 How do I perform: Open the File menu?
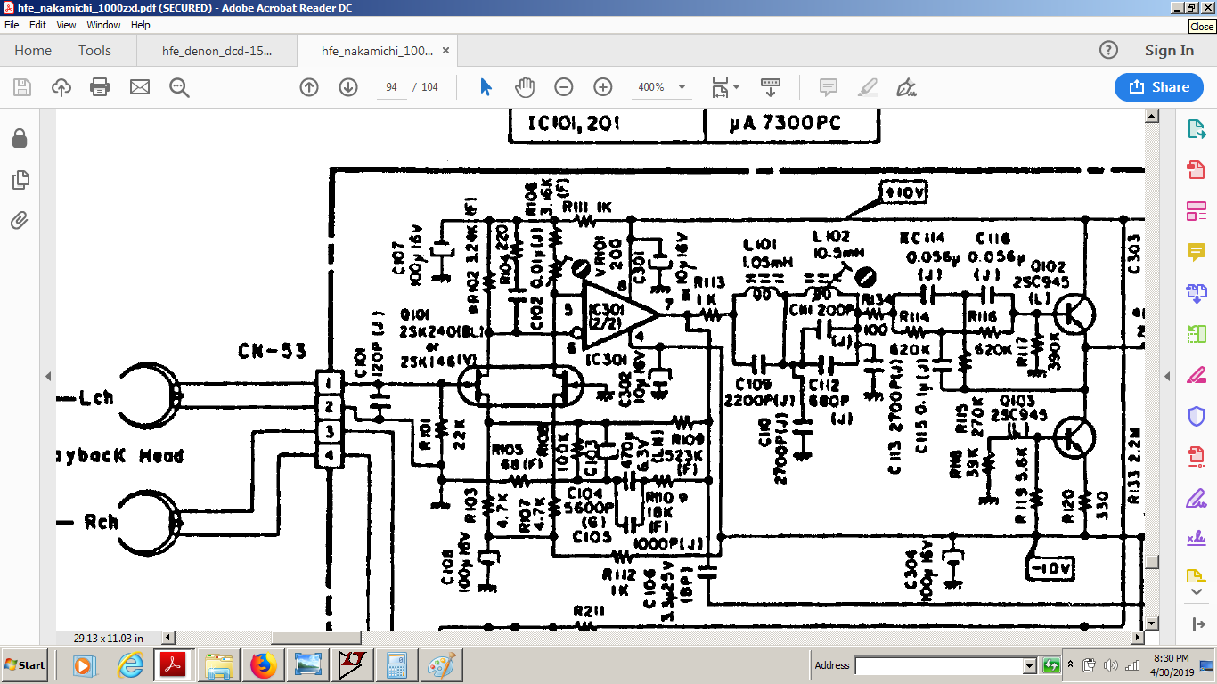click(12, 25)
